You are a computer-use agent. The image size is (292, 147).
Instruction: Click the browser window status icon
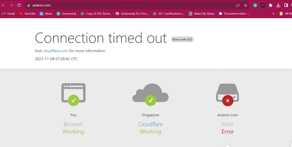(x=73, y=94)
